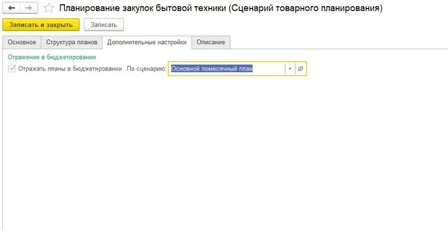Click the empty form area below the settings
Screen dimensions: 448x230
[x=223, y=148]
